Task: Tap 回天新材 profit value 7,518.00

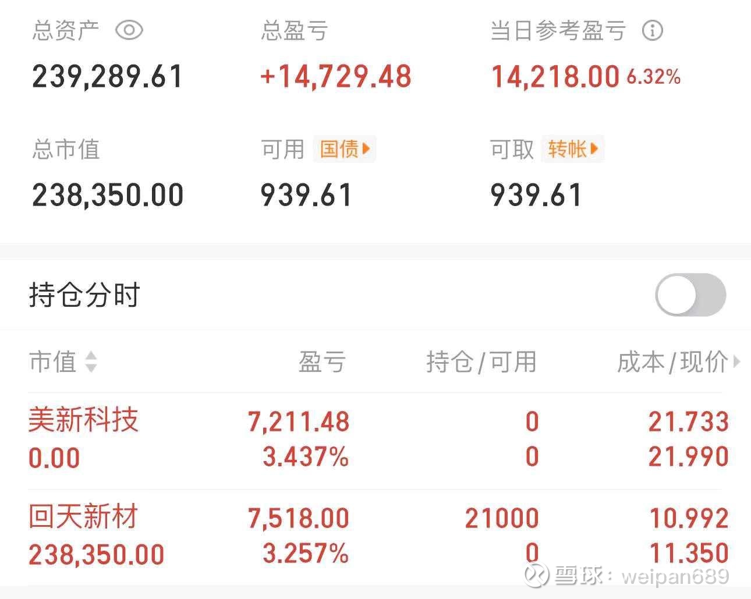Action: [x=299, y=518]
